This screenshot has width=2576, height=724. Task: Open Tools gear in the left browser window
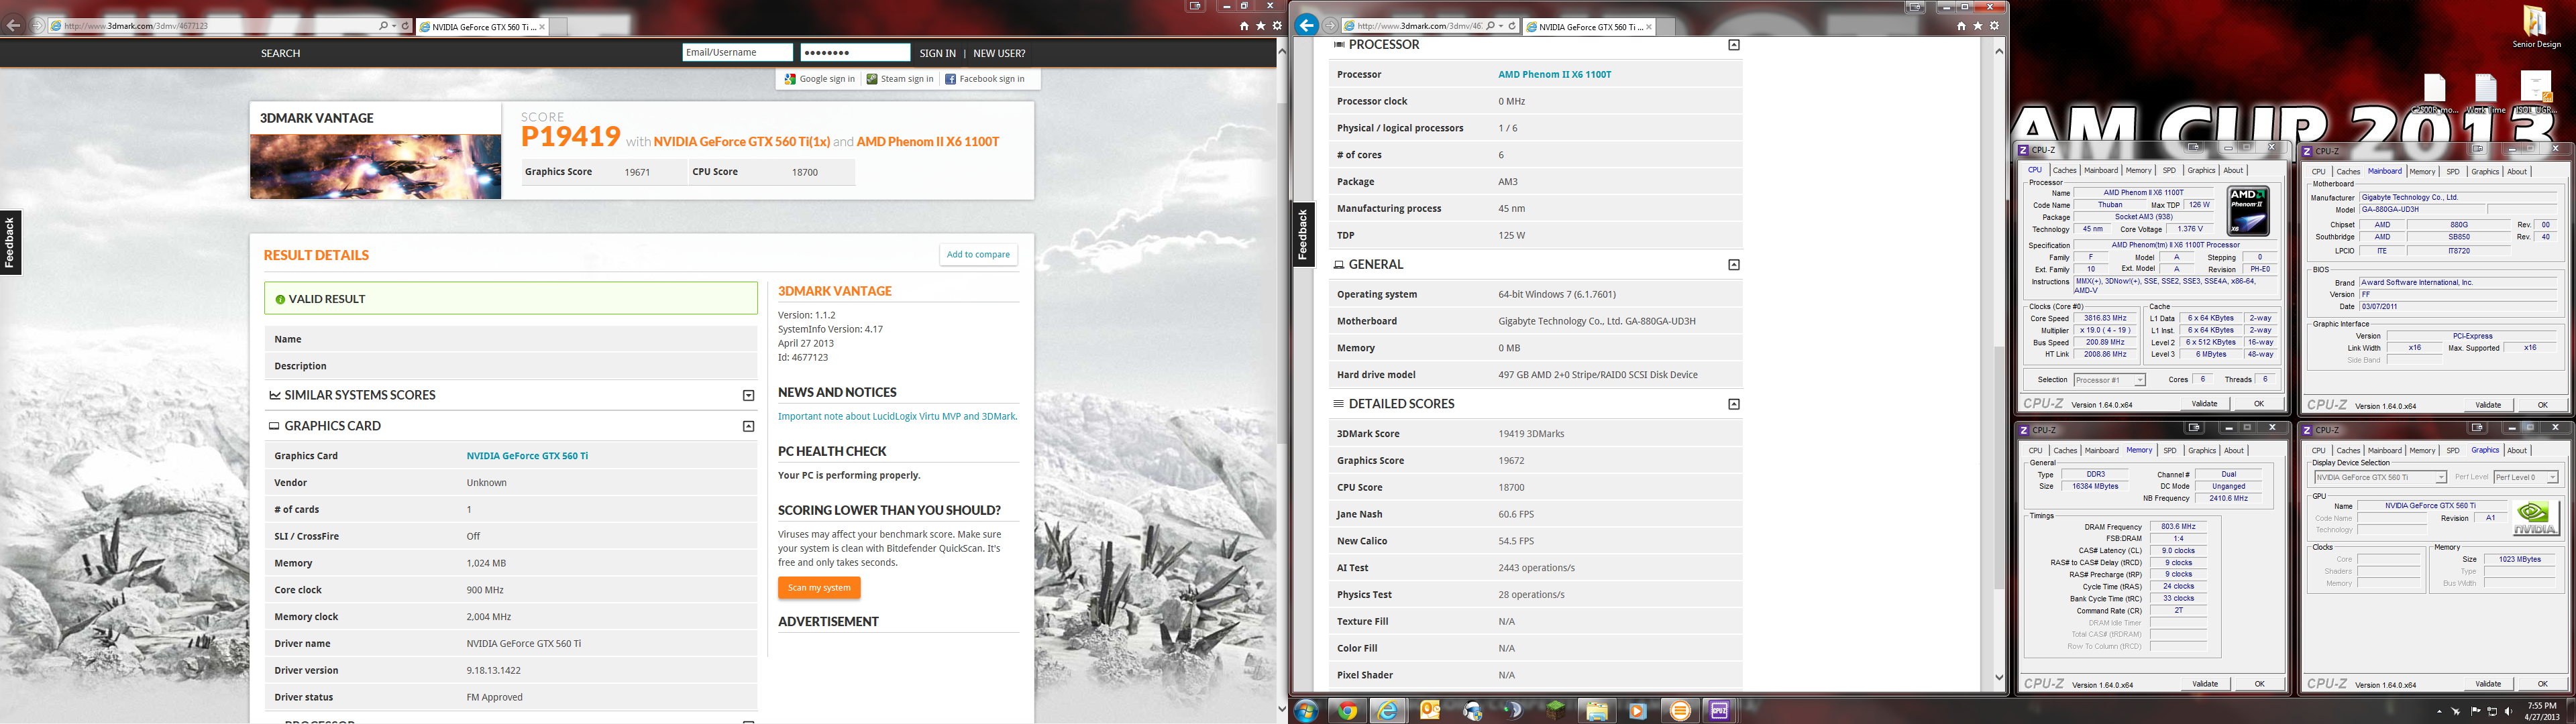[x=1277, y=26]
